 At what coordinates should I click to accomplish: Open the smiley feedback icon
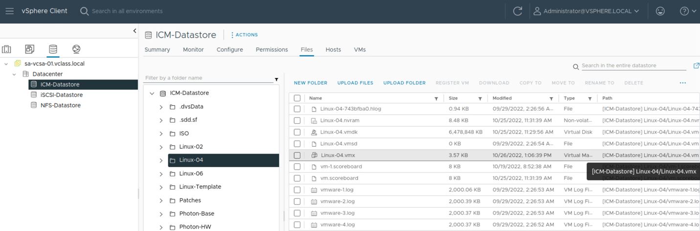660,11
